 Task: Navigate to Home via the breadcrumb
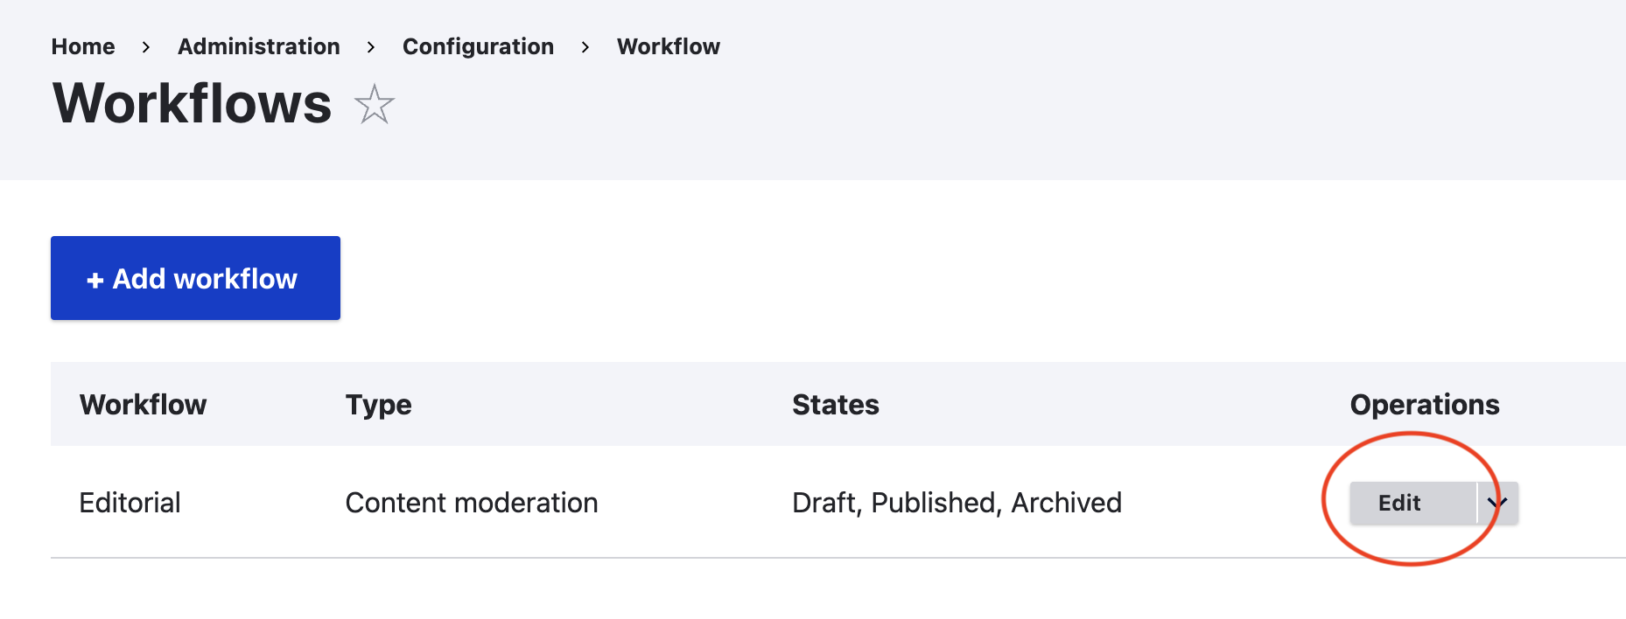(82, 46)
